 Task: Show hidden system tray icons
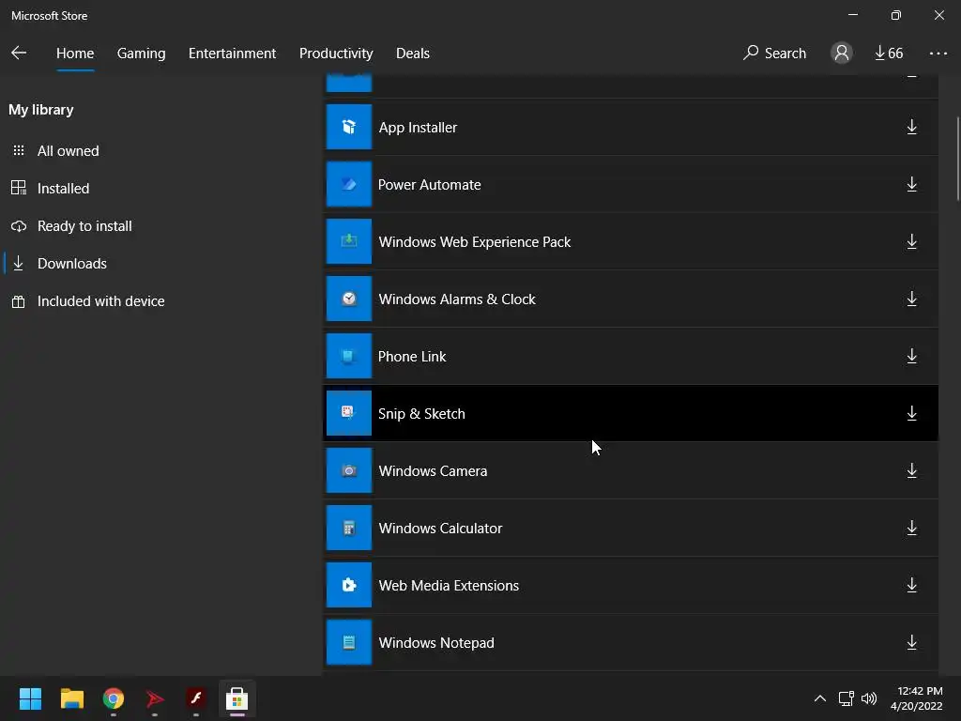tap(820, 698)
